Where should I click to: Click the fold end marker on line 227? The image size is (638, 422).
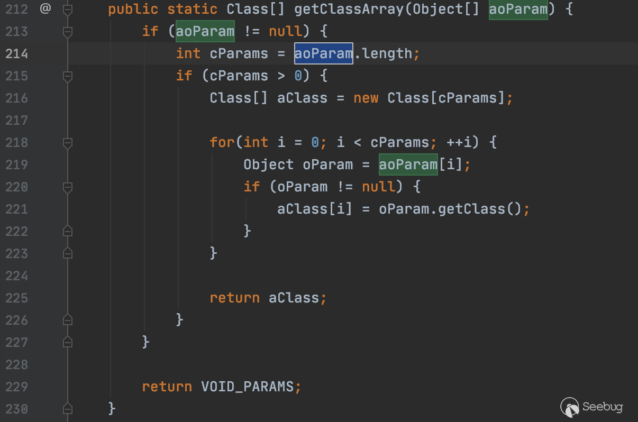(x=67, y=342)
